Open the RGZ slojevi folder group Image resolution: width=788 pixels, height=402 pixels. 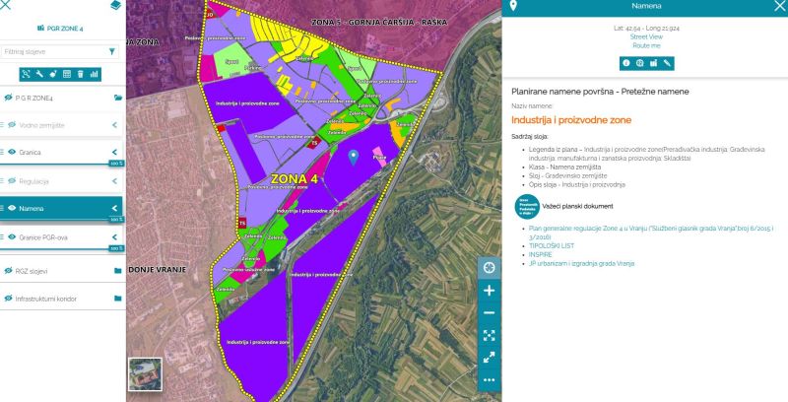point(117,270)
